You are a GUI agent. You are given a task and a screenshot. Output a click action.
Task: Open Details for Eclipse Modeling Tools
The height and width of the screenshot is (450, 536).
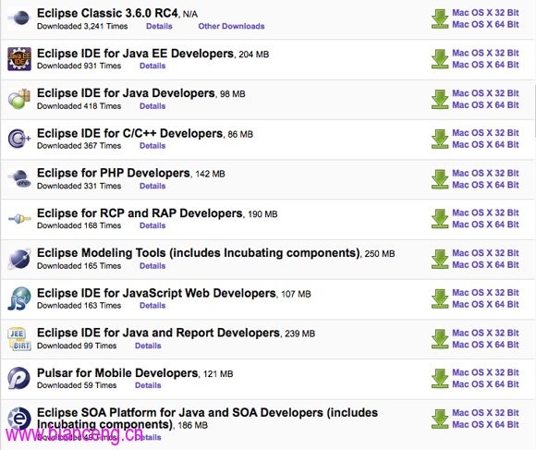(152, 266)
